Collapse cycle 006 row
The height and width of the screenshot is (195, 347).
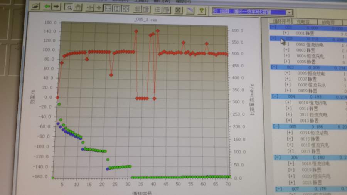tap(278, 157)
